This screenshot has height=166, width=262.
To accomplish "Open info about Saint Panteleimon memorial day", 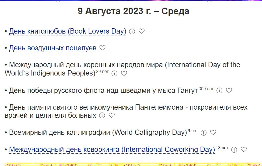I will tap(102, 116).
